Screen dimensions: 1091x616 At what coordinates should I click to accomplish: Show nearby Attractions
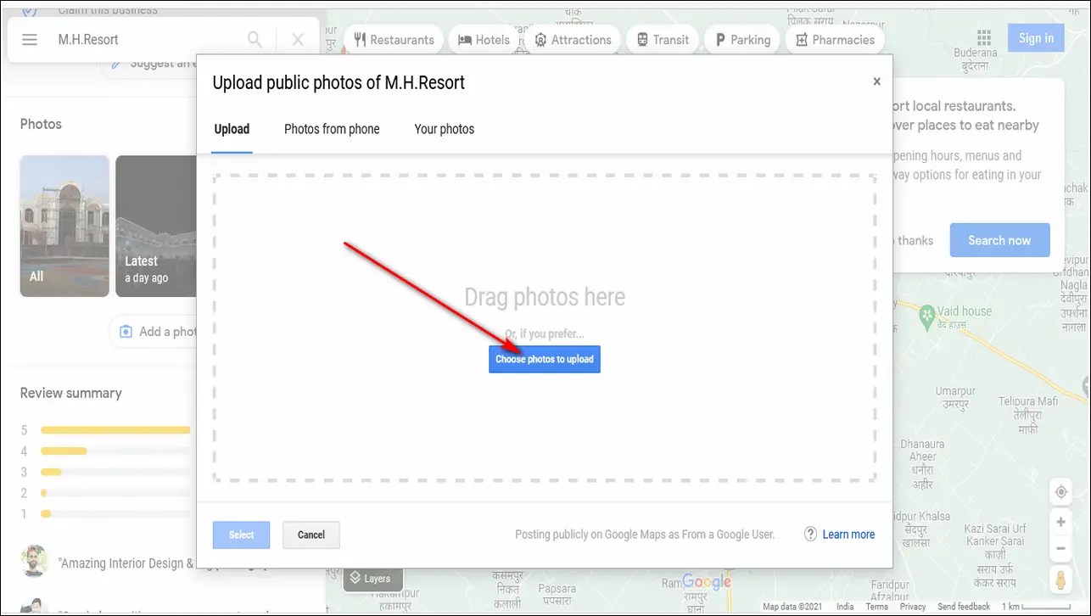pyautogui.click(x=573, y=40)
